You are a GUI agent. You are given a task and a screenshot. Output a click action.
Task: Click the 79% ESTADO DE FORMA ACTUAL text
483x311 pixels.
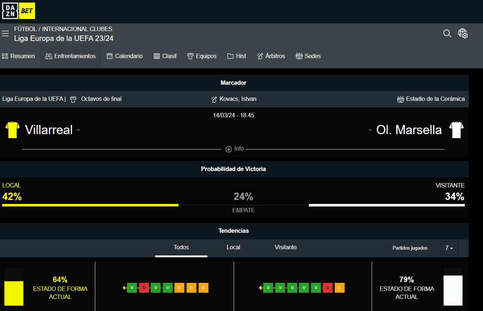407,288
